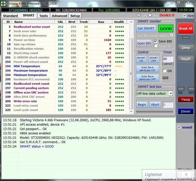Viewport: 196px width, 181px height.
Task: Click the scroll down arrow of SMART table
Action: click(131, 111)
